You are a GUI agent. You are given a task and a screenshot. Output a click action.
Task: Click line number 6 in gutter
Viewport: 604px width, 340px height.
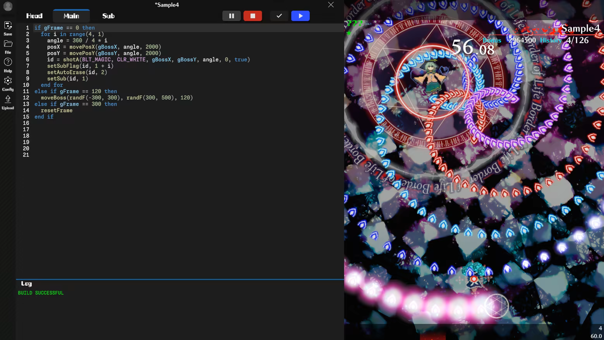(x=27, y=60)
